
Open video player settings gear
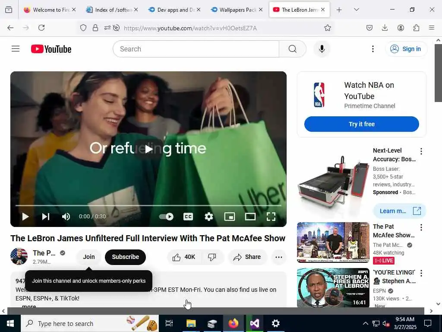[209, 217]
